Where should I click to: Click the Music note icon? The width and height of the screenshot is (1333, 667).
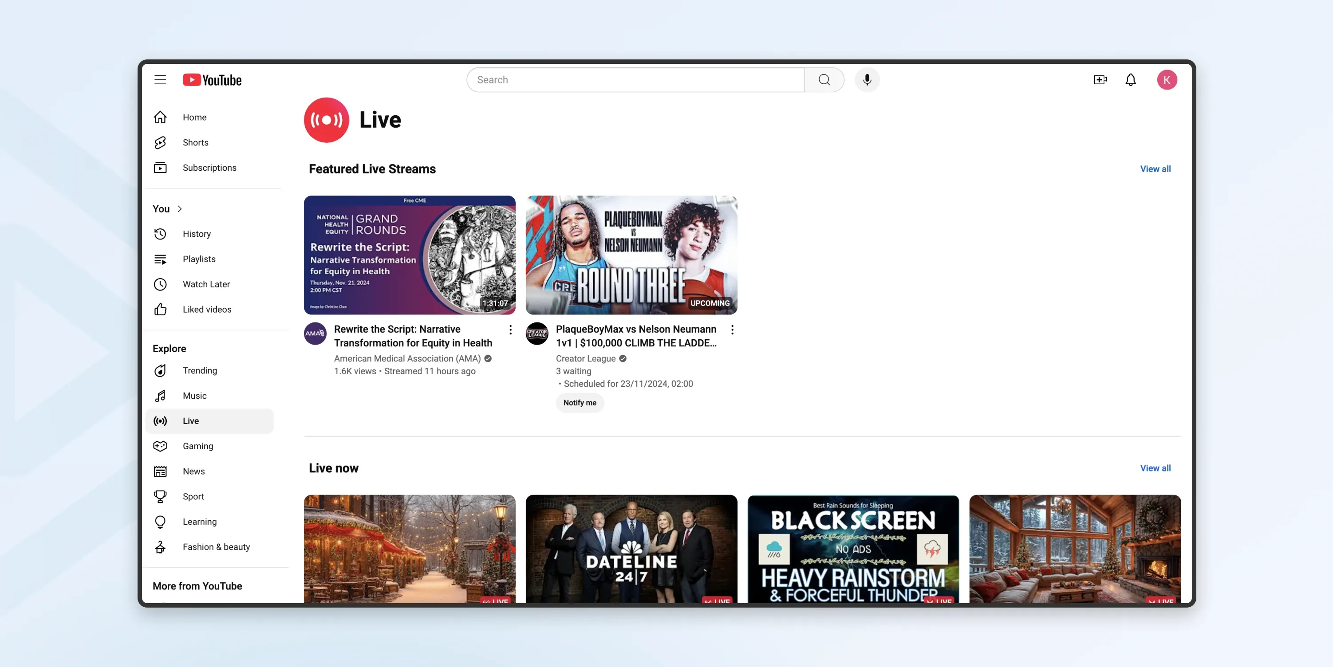pyautogui.click(x=160, y=396)
